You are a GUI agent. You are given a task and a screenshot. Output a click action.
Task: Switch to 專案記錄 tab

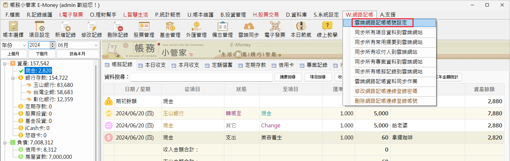click(x=314, y=65)
